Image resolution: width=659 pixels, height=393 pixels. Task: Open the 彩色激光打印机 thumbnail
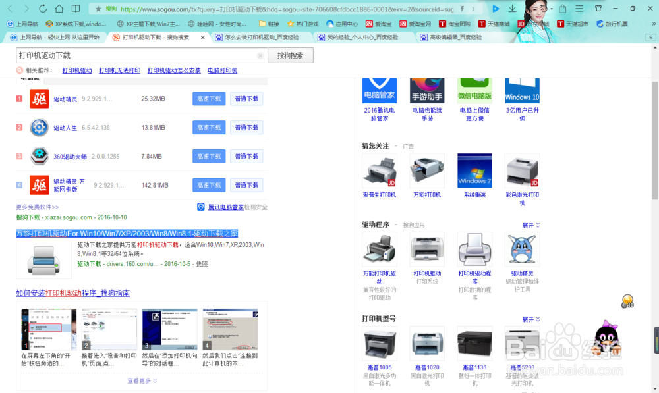point(522,171)
